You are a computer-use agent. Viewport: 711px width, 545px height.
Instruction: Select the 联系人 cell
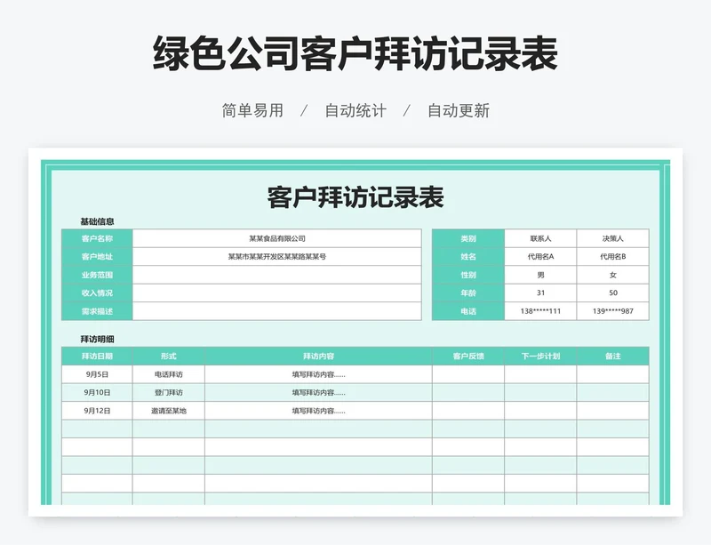pyautogui.click(x=540, y=238)
